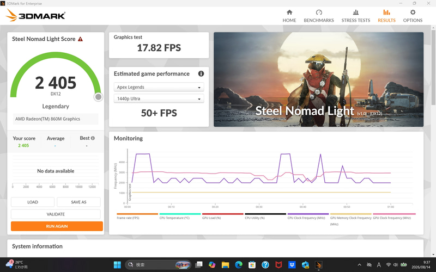Click the 17.82 FPS graphics test value
Image resolution: width=436 pixels, height=272 pixels.
[x=159, y=48]
